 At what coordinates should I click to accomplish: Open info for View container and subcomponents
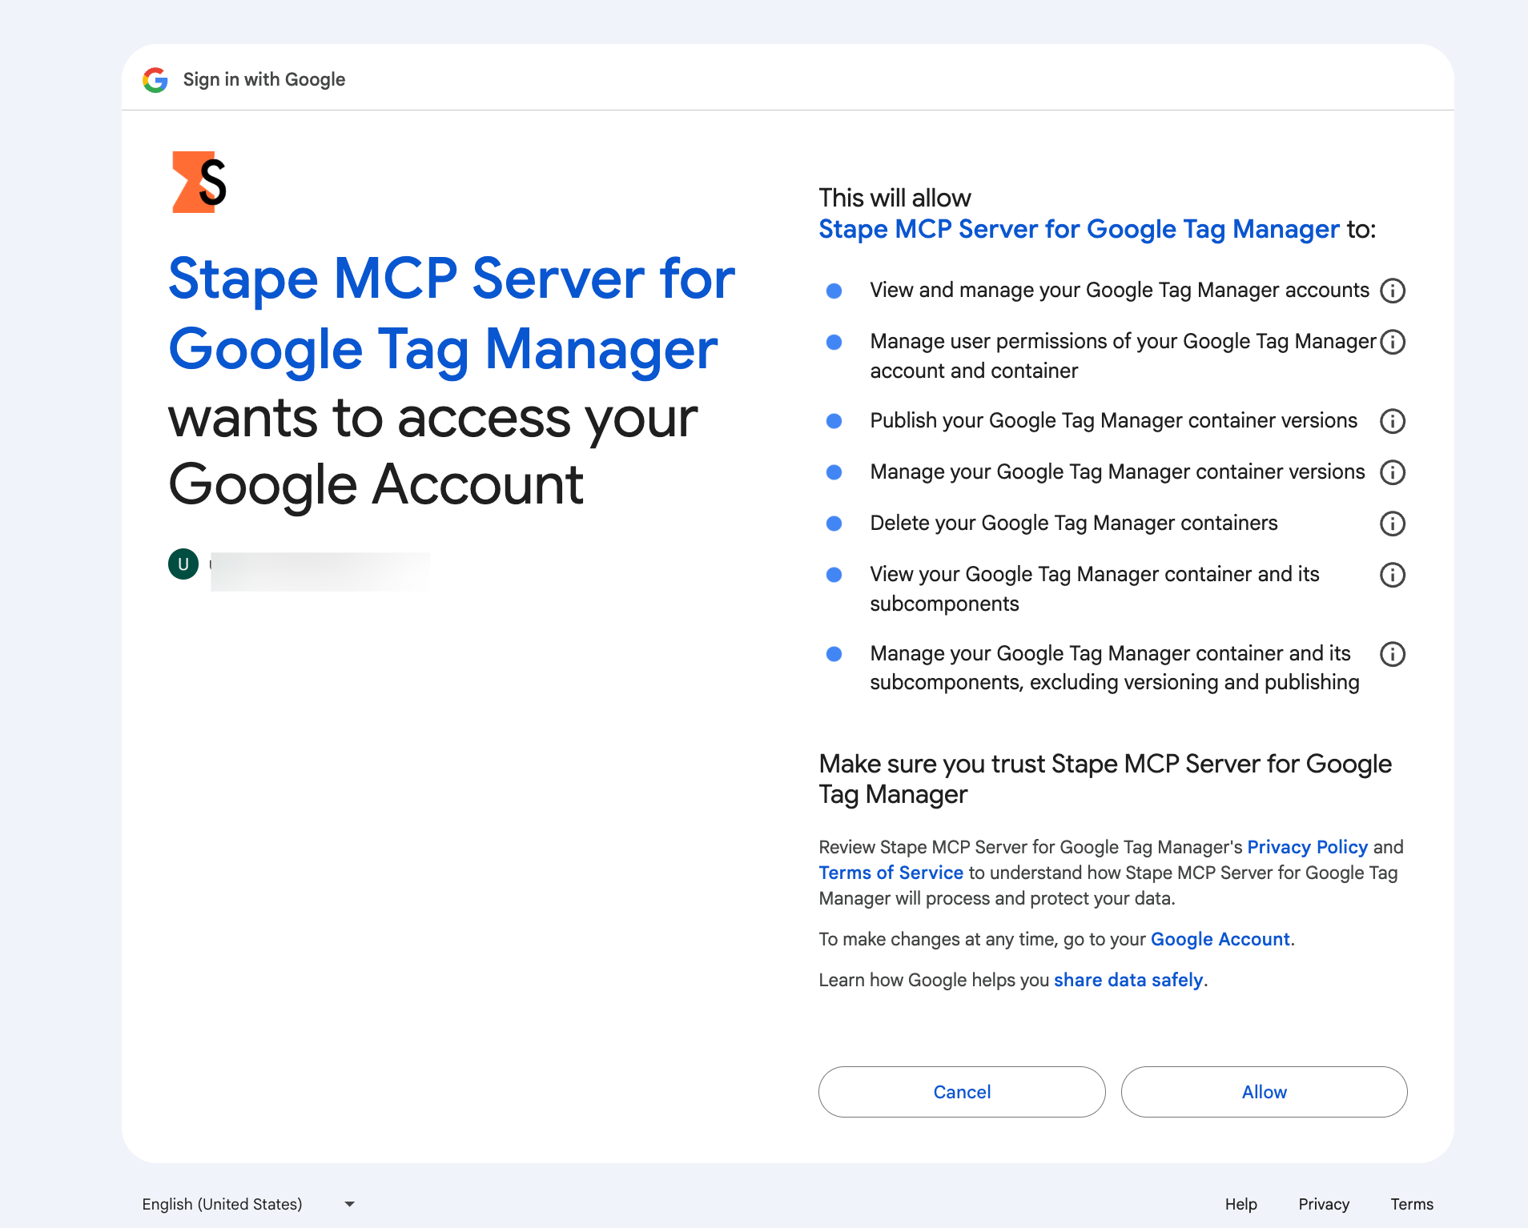tap(1393, 575)
